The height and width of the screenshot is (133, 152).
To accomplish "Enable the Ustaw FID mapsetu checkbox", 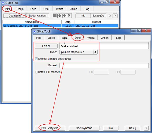I will (x=36, y=72).
